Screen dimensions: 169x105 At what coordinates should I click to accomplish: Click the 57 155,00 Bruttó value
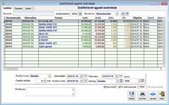point(98,21)
